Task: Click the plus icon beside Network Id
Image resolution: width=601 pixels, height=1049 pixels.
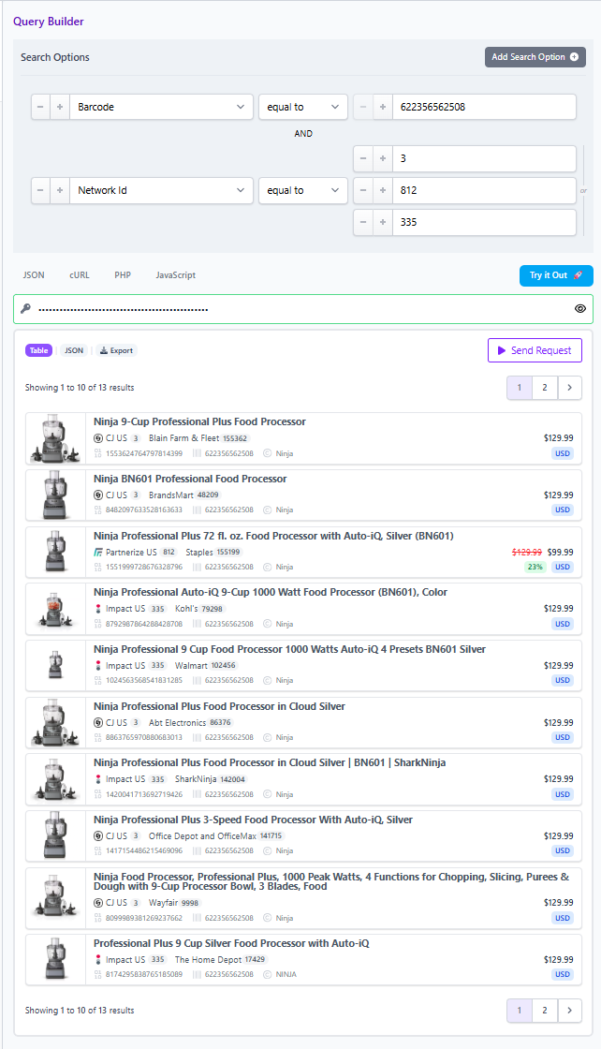Action: pos(60,191)
